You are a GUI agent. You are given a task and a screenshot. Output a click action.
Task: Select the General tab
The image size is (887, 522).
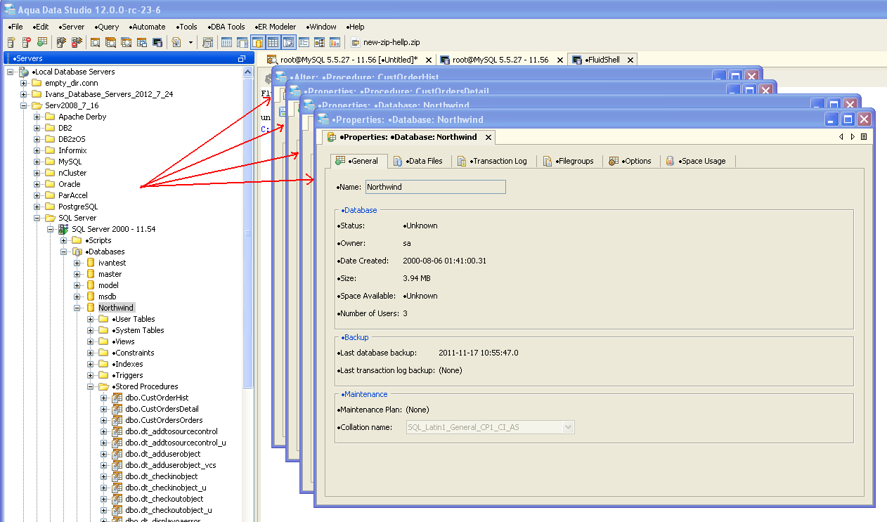357,161
